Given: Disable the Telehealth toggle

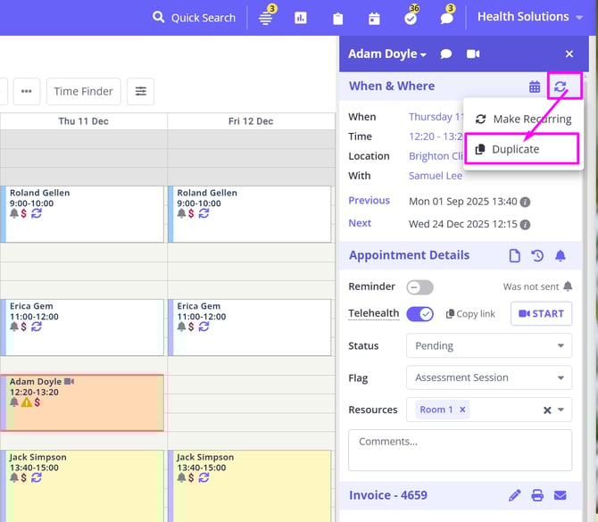Looking at the screenshot, I should pyautogui.click(x=419, y=314).
